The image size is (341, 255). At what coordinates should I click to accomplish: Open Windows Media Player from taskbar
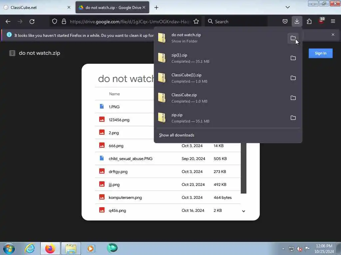[91, 248]
